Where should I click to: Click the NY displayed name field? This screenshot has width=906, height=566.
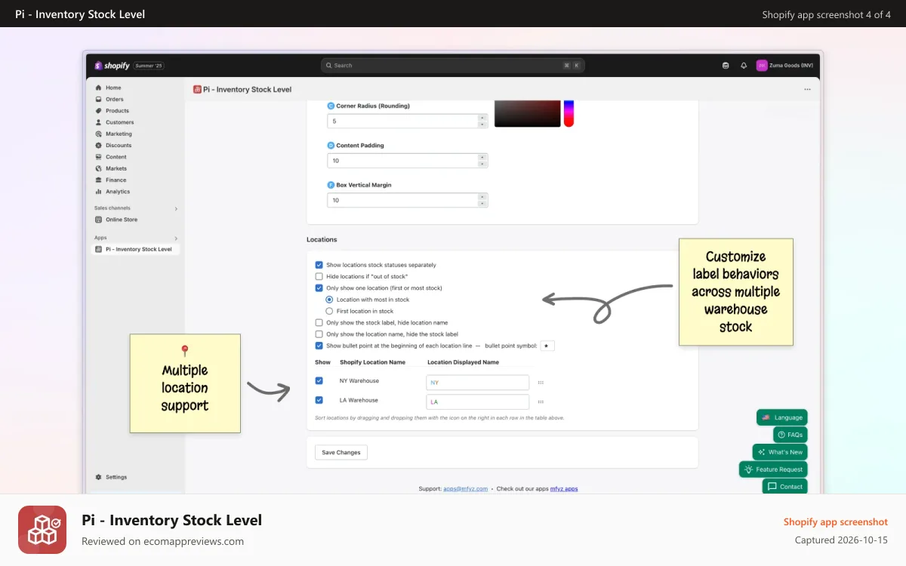click(477, 383)
